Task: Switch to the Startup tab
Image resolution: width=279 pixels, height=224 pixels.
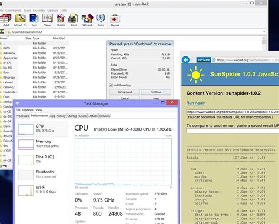Action: [x=72, y=116]
